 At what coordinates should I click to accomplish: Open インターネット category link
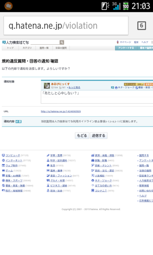click(14, 161)
